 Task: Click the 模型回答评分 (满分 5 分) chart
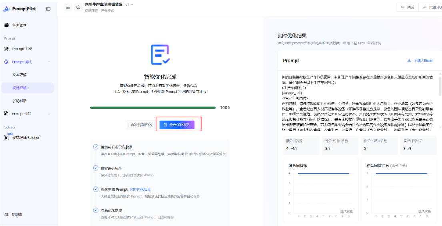399,190
